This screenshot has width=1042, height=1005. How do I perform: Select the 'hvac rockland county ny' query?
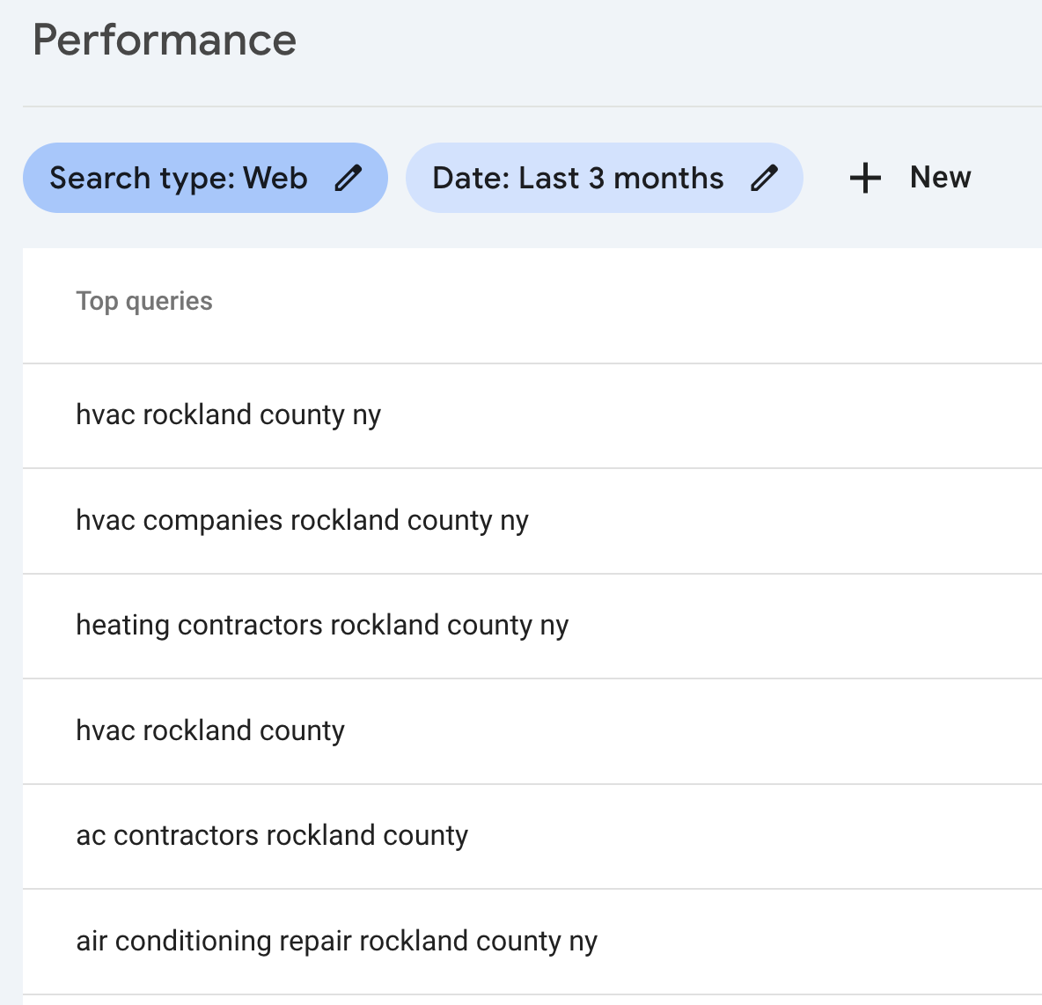(x=229, y=414)
